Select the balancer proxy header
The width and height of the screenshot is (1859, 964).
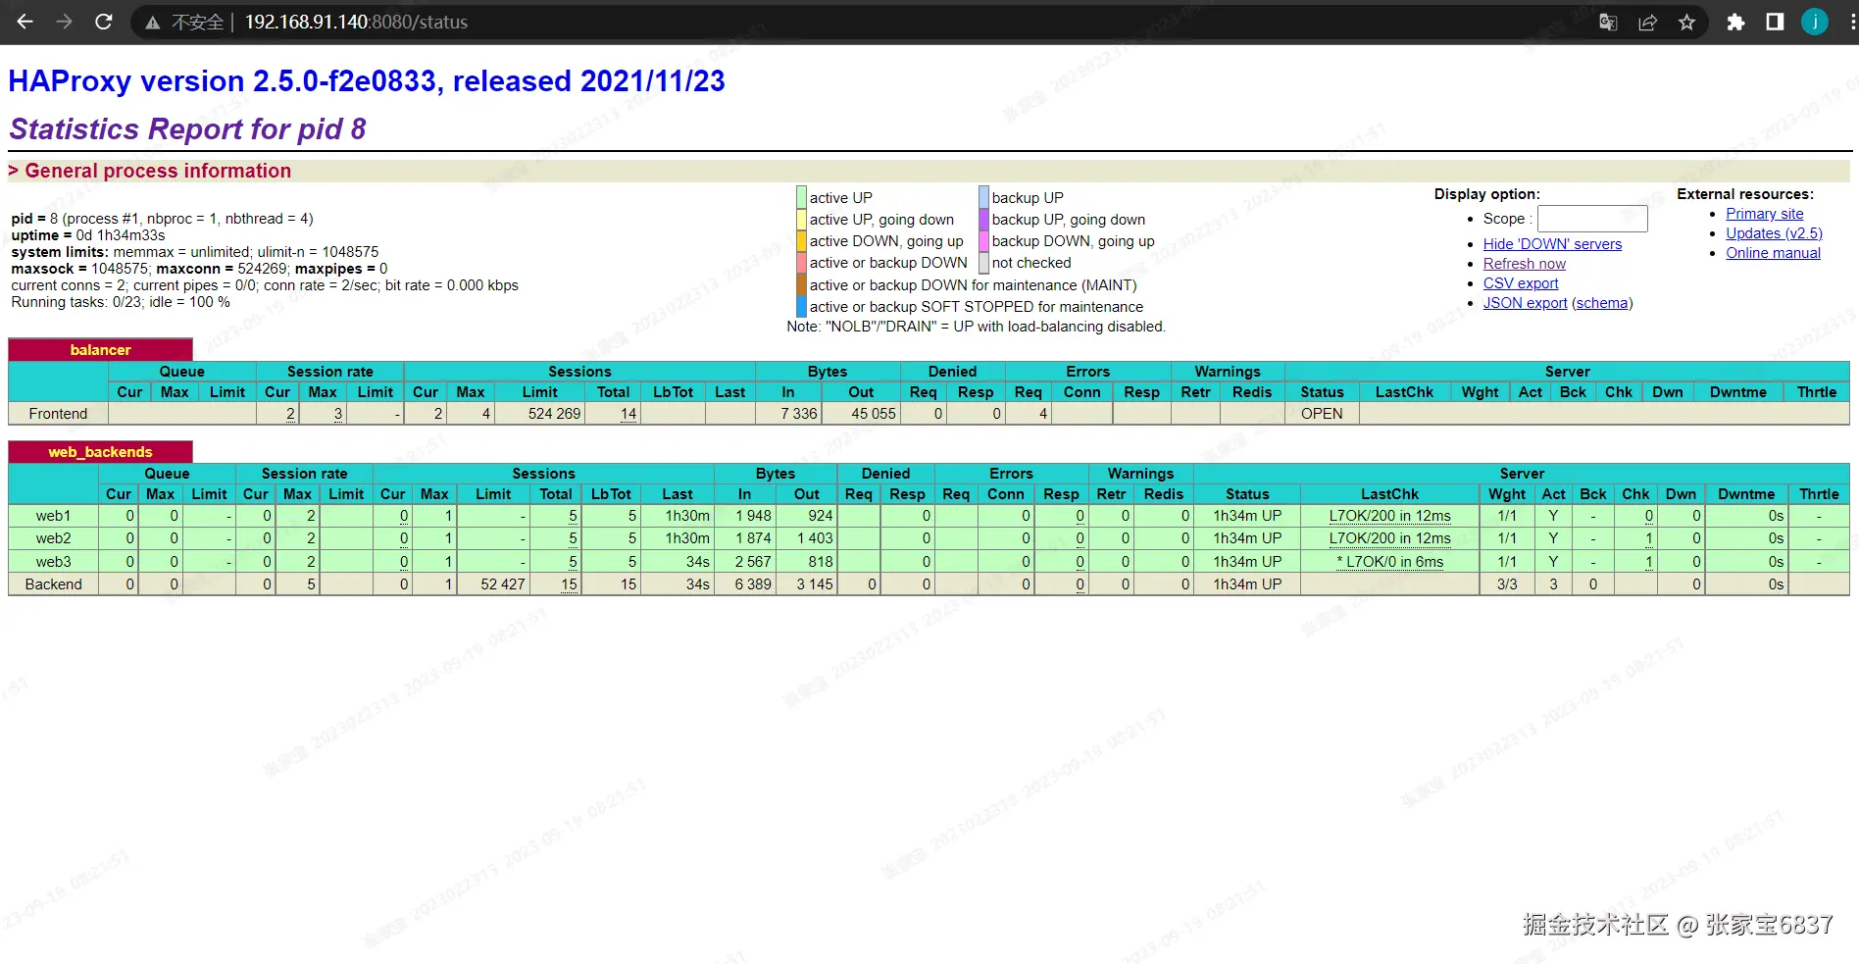coord(100,350)
